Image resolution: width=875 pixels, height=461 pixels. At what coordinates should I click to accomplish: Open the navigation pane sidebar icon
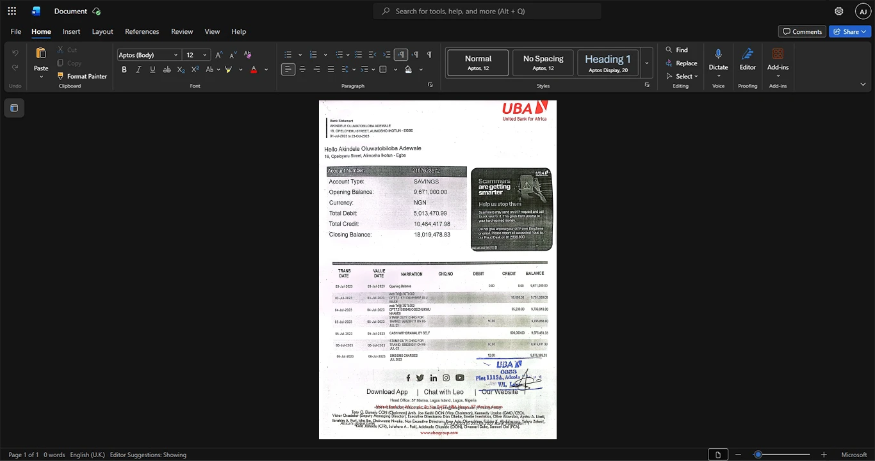pyautogui.click(x=14, y=108)
